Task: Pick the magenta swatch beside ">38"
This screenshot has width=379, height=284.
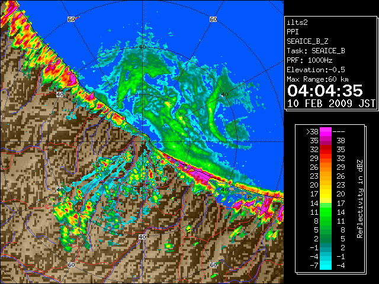Action: tap(325, 132)
